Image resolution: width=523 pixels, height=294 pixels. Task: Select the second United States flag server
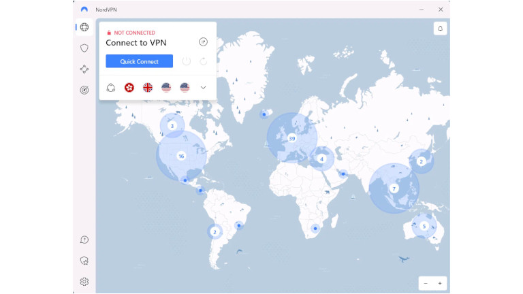pyautogui.click(x=185, y=88)
